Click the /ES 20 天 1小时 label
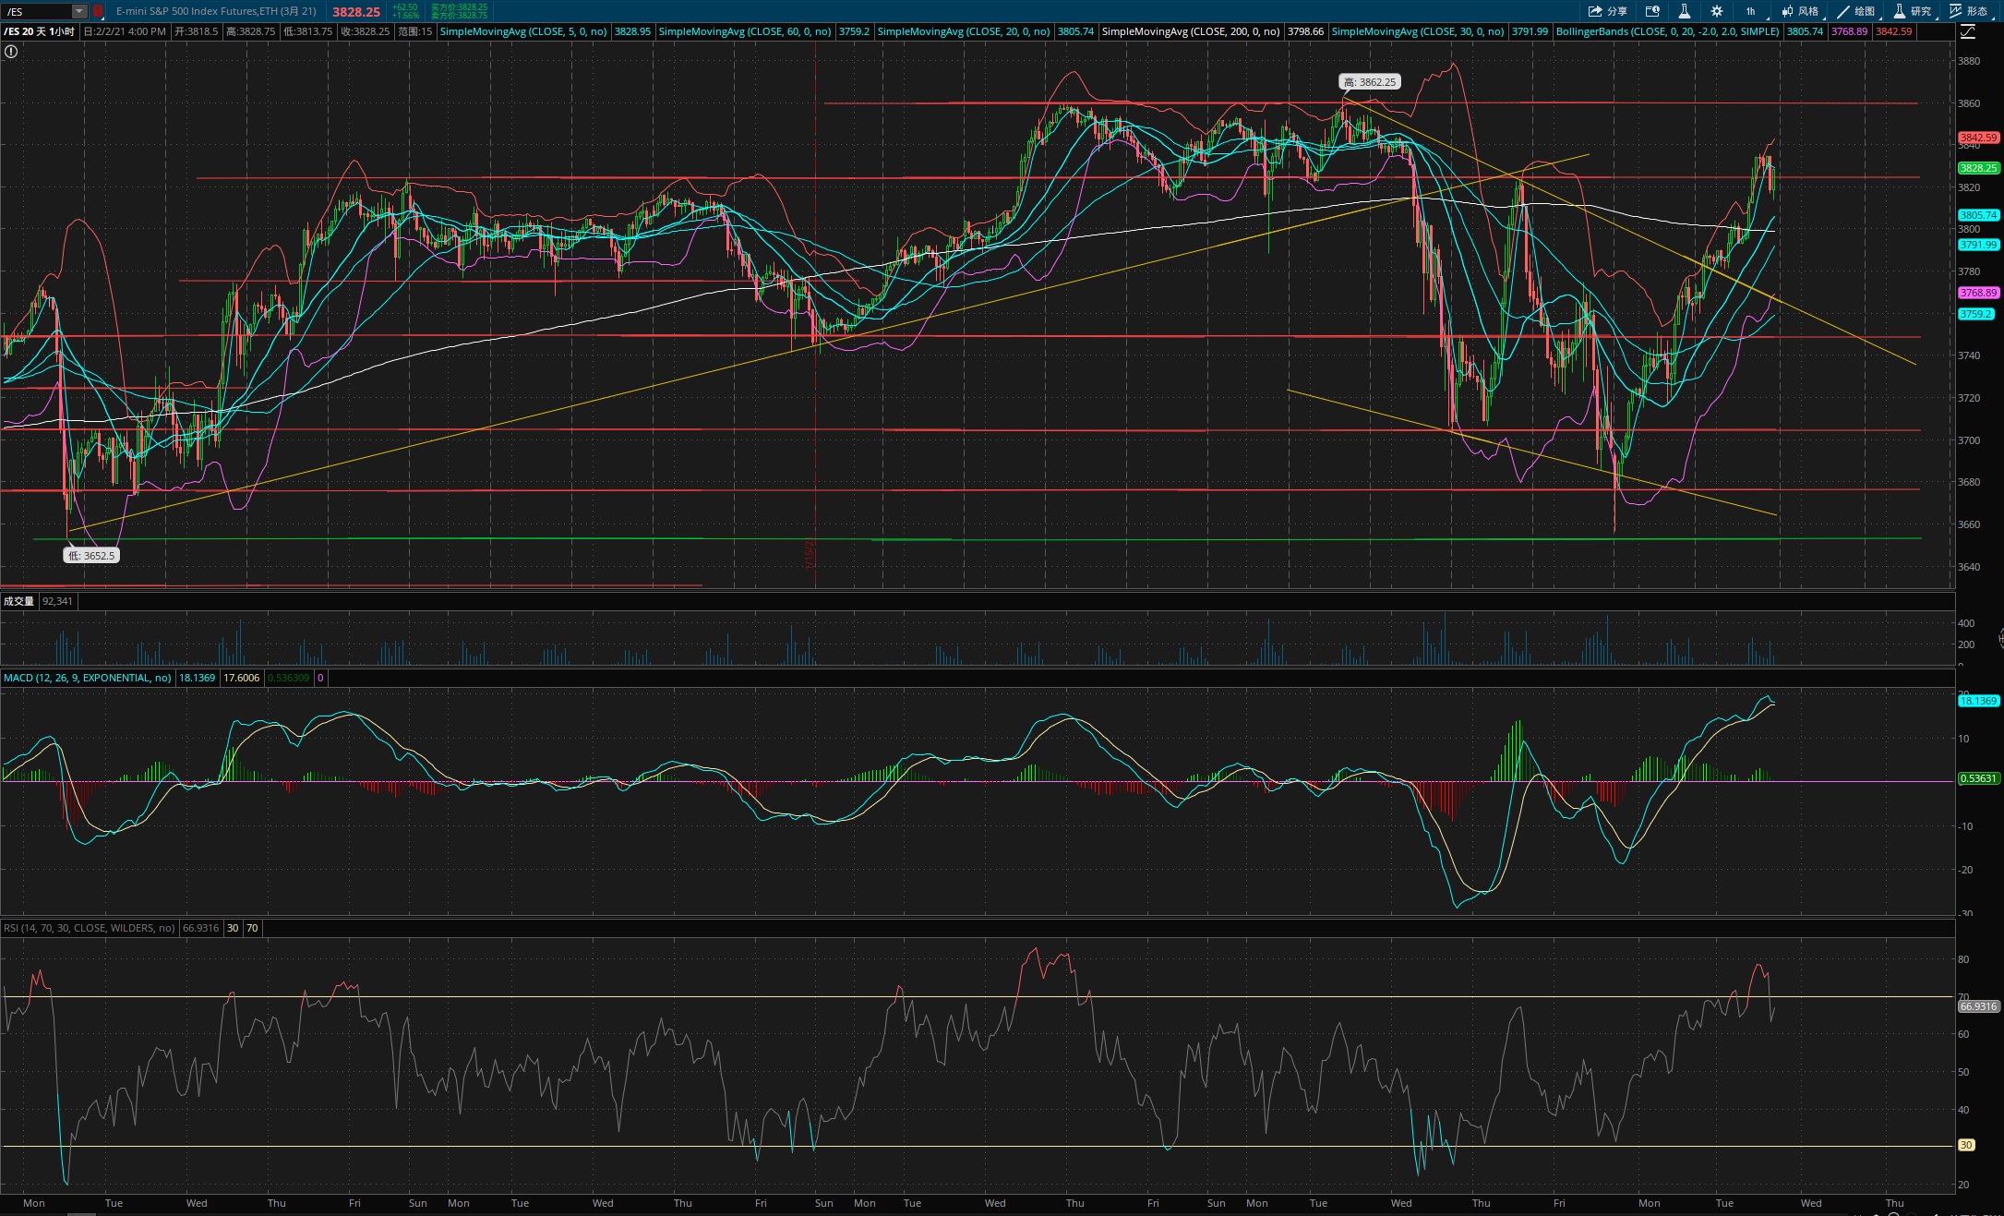Viewport: 2004px width, 1216px height. [x=40, y=31]
